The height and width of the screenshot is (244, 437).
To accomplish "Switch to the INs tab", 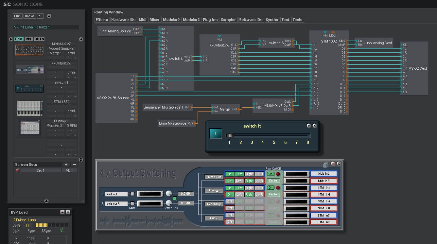I will click(28, 39).
